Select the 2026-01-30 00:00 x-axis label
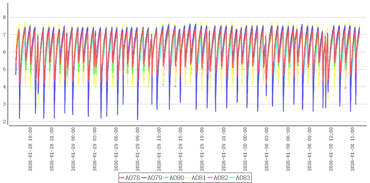 [x=245, y=149]
